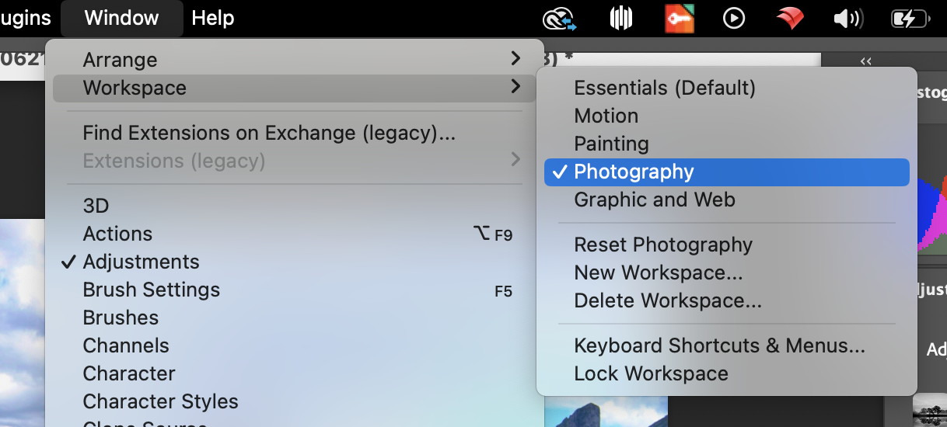
Task: Toggle Lock Workspace option
Action: coord(651,373)
